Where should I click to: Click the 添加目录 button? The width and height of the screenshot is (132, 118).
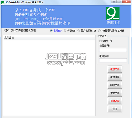pos(115,77)
